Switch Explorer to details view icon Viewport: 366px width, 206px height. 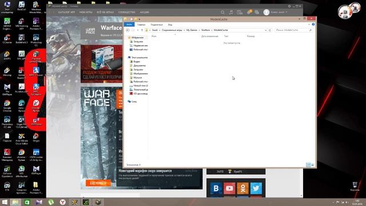point(308,165)
